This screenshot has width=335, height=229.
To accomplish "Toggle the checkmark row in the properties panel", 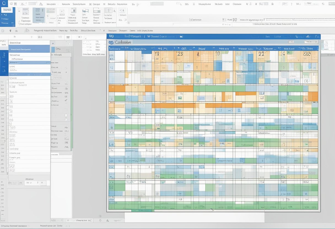I will coord(66,100).
